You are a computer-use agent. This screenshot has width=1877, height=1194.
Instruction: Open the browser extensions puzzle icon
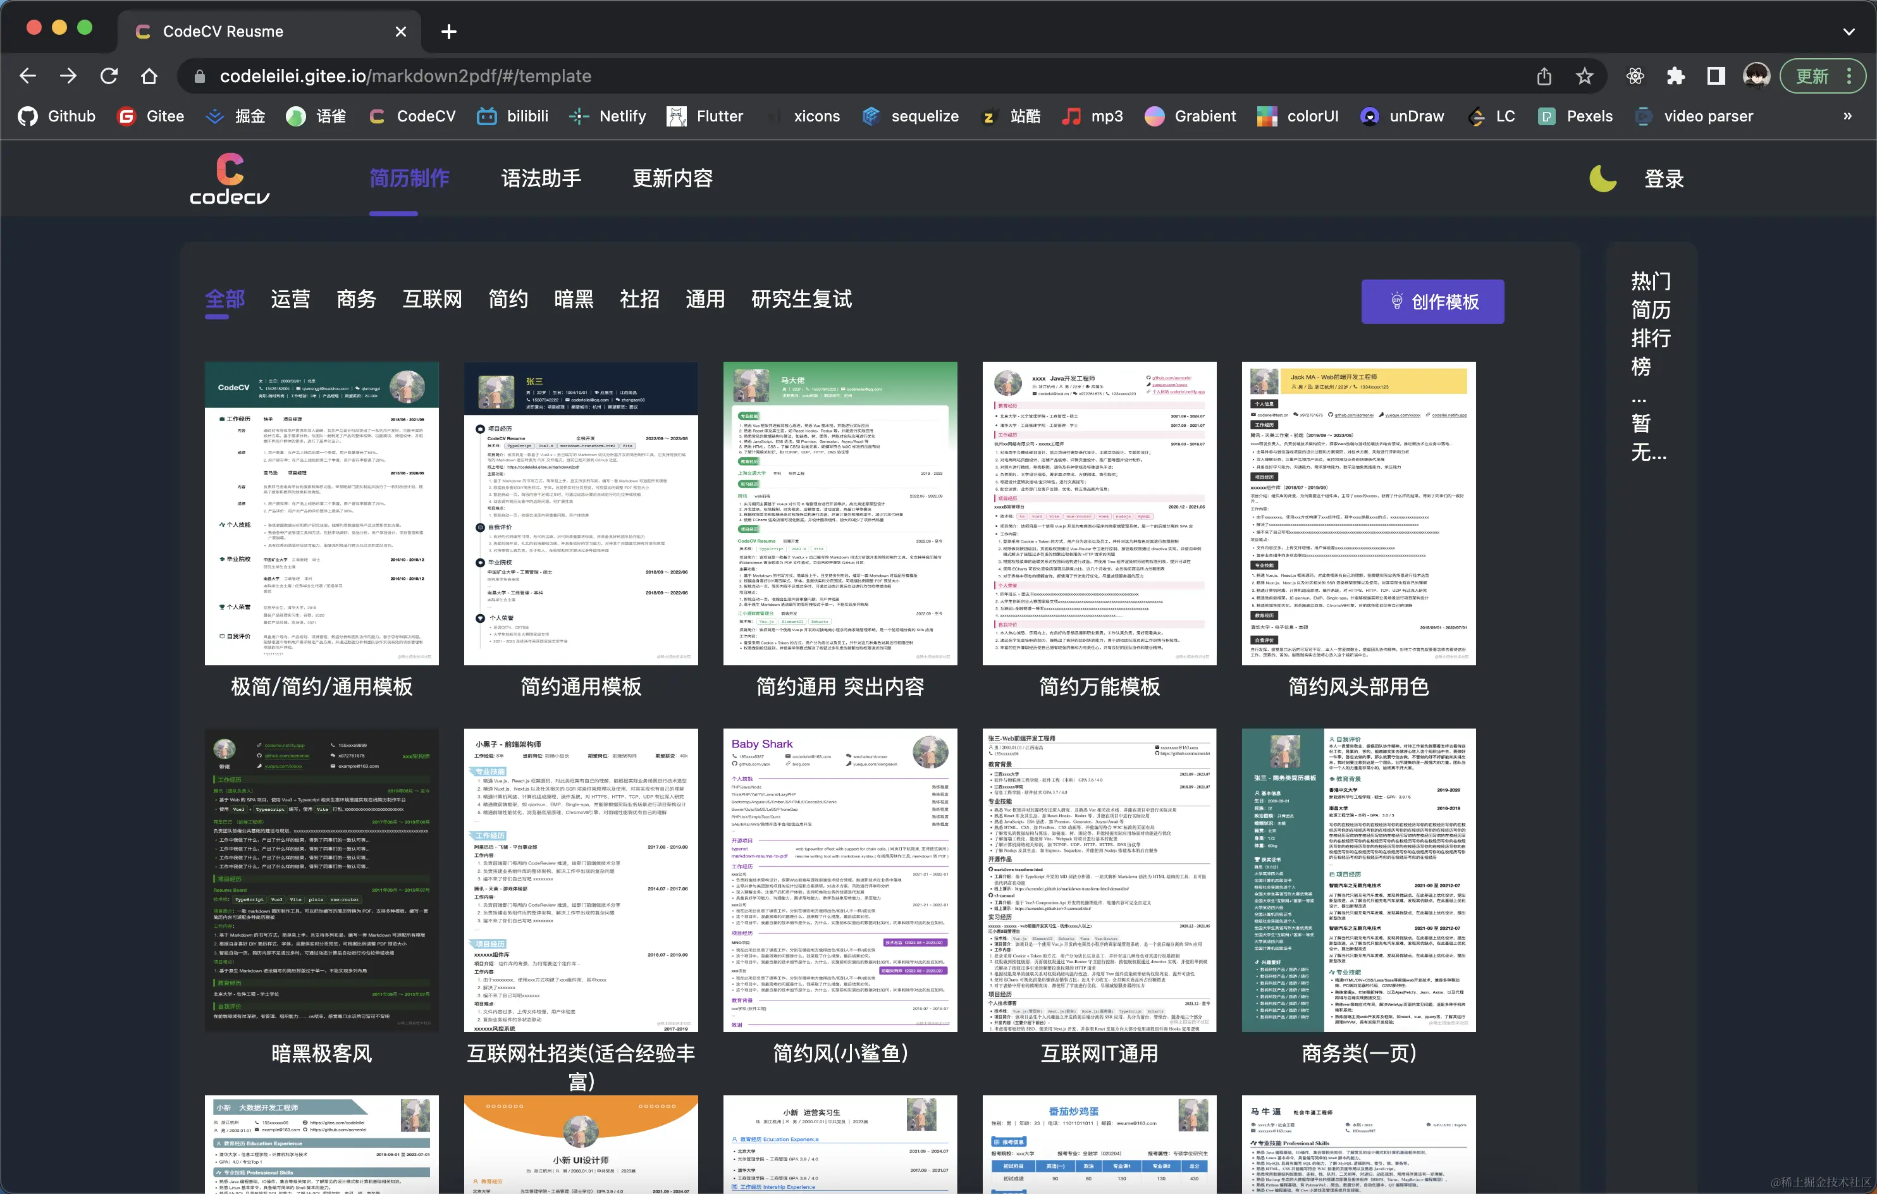[1675, 77]
